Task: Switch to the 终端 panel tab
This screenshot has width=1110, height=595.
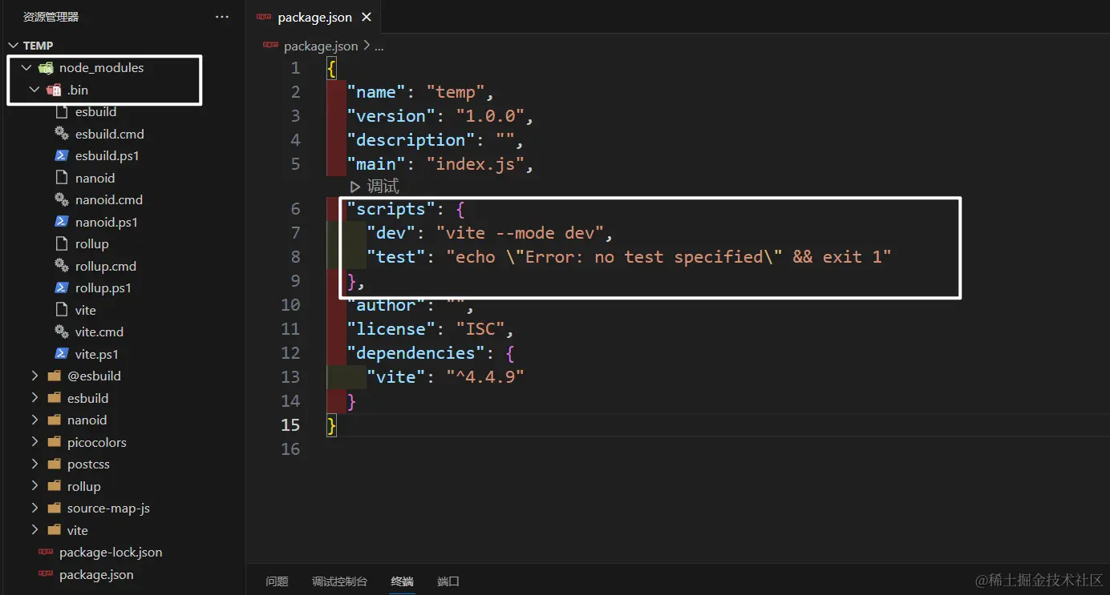Action: coord(402,581)
